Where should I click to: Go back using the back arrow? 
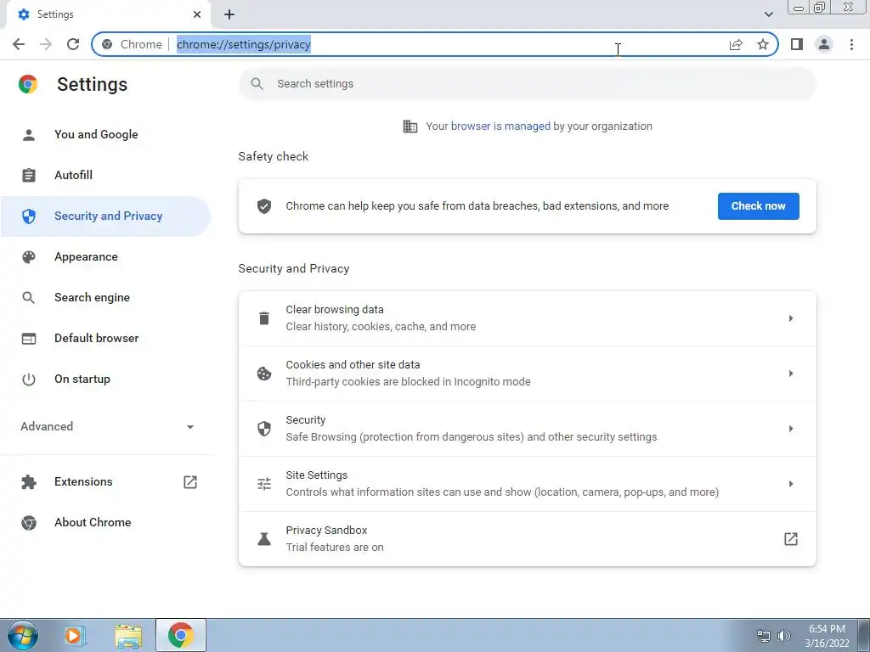[x=19, y=44]
